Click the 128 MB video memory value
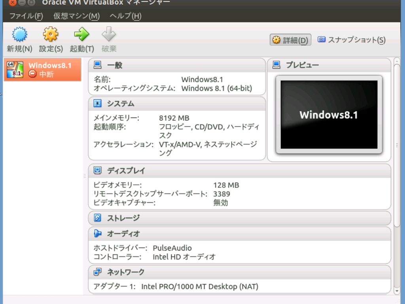The width and height of the screenshot is (405, 304). pos(226,185)
